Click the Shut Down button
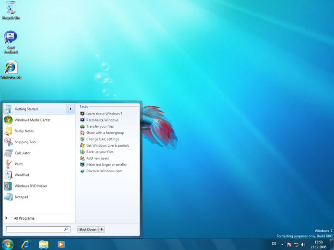The height and width of the screenshot is (250, 334). [88, 229]
